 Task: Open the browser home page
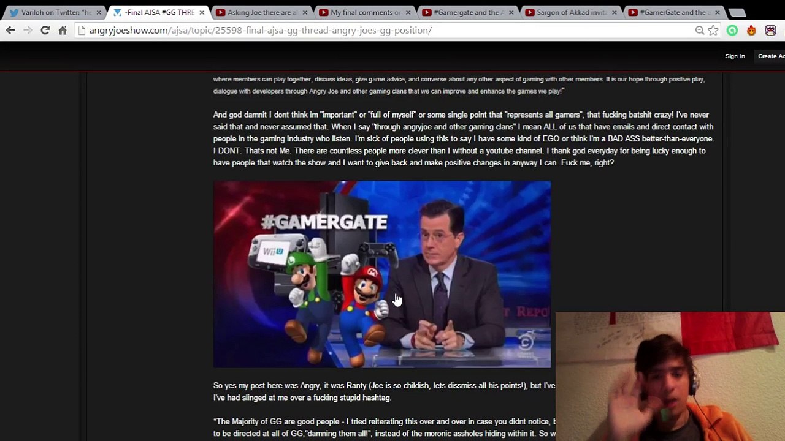pos(63,30)
